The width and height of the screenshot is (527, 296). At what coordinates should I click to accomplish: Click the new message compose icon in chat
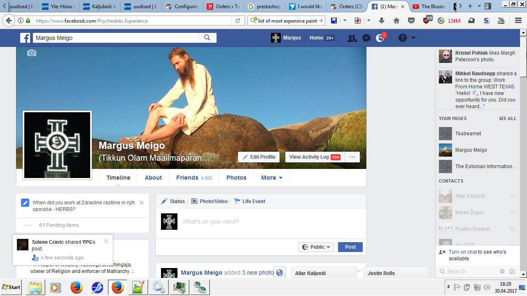(512, 271)
